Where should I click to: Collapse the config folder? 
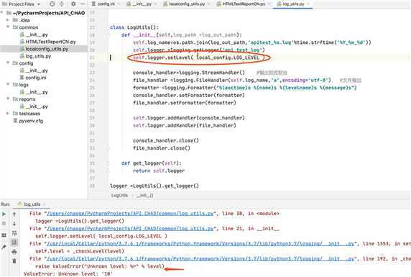(x=8, y=63)
